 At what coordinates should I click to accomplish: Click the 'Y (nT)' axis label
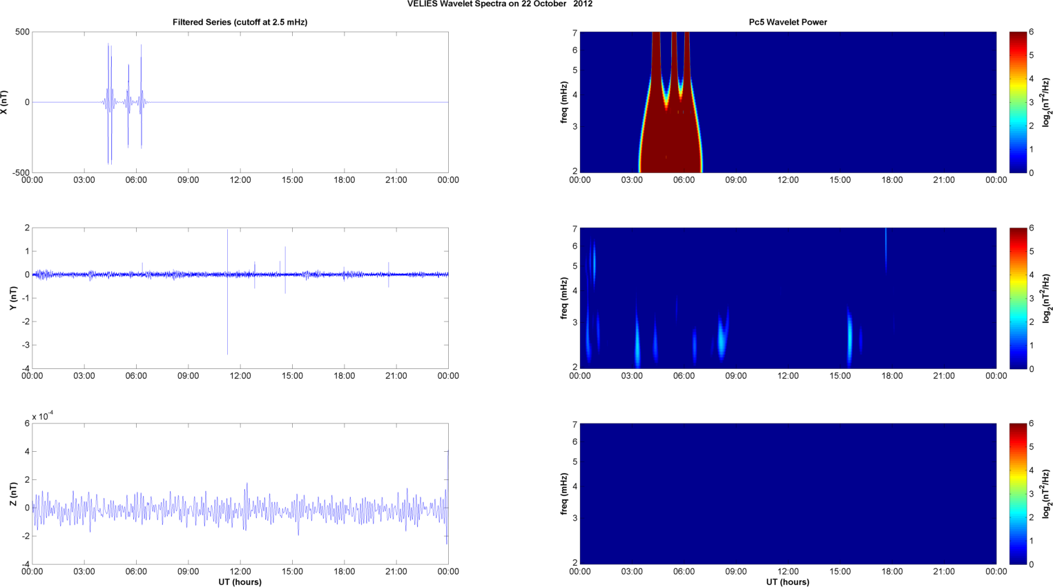13,298
